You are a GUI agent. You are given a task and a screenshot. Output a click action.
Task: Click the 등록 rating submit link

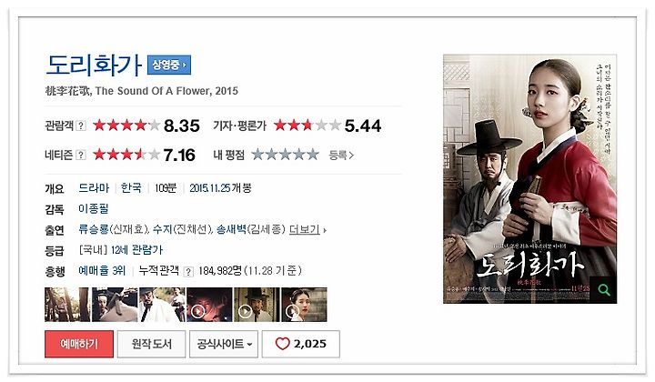pyautogui.click(x=341, y=156)
